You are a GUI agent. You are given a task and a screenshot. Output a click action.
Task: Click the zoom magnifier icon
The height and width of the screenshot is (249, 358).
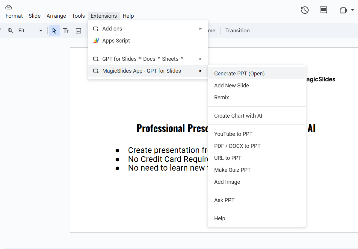[x=10, y=31]
